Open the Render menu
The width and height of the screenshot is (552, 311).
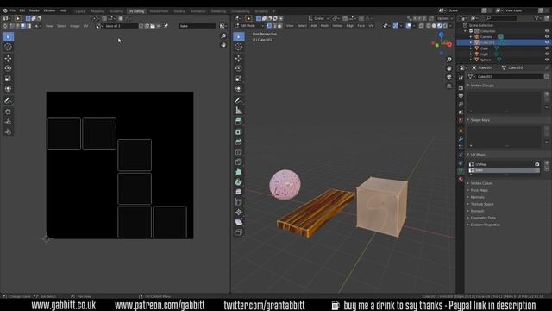[x=34, y=10]
